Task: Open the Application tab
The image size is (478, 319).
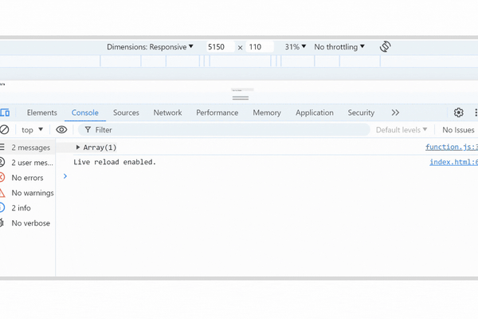Action: 315,112
